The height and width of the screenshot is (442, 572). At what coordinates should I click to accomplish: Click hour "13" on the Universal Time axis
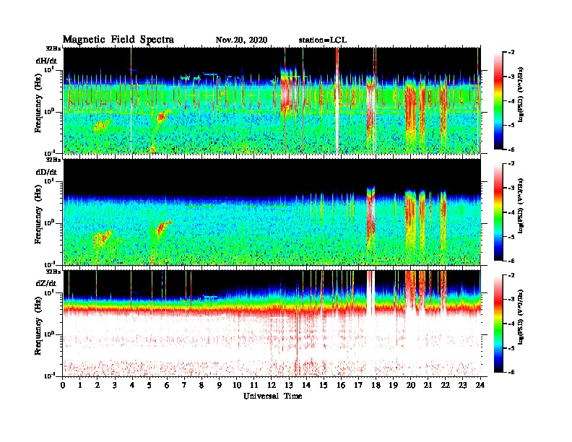(x=289, y=385)
